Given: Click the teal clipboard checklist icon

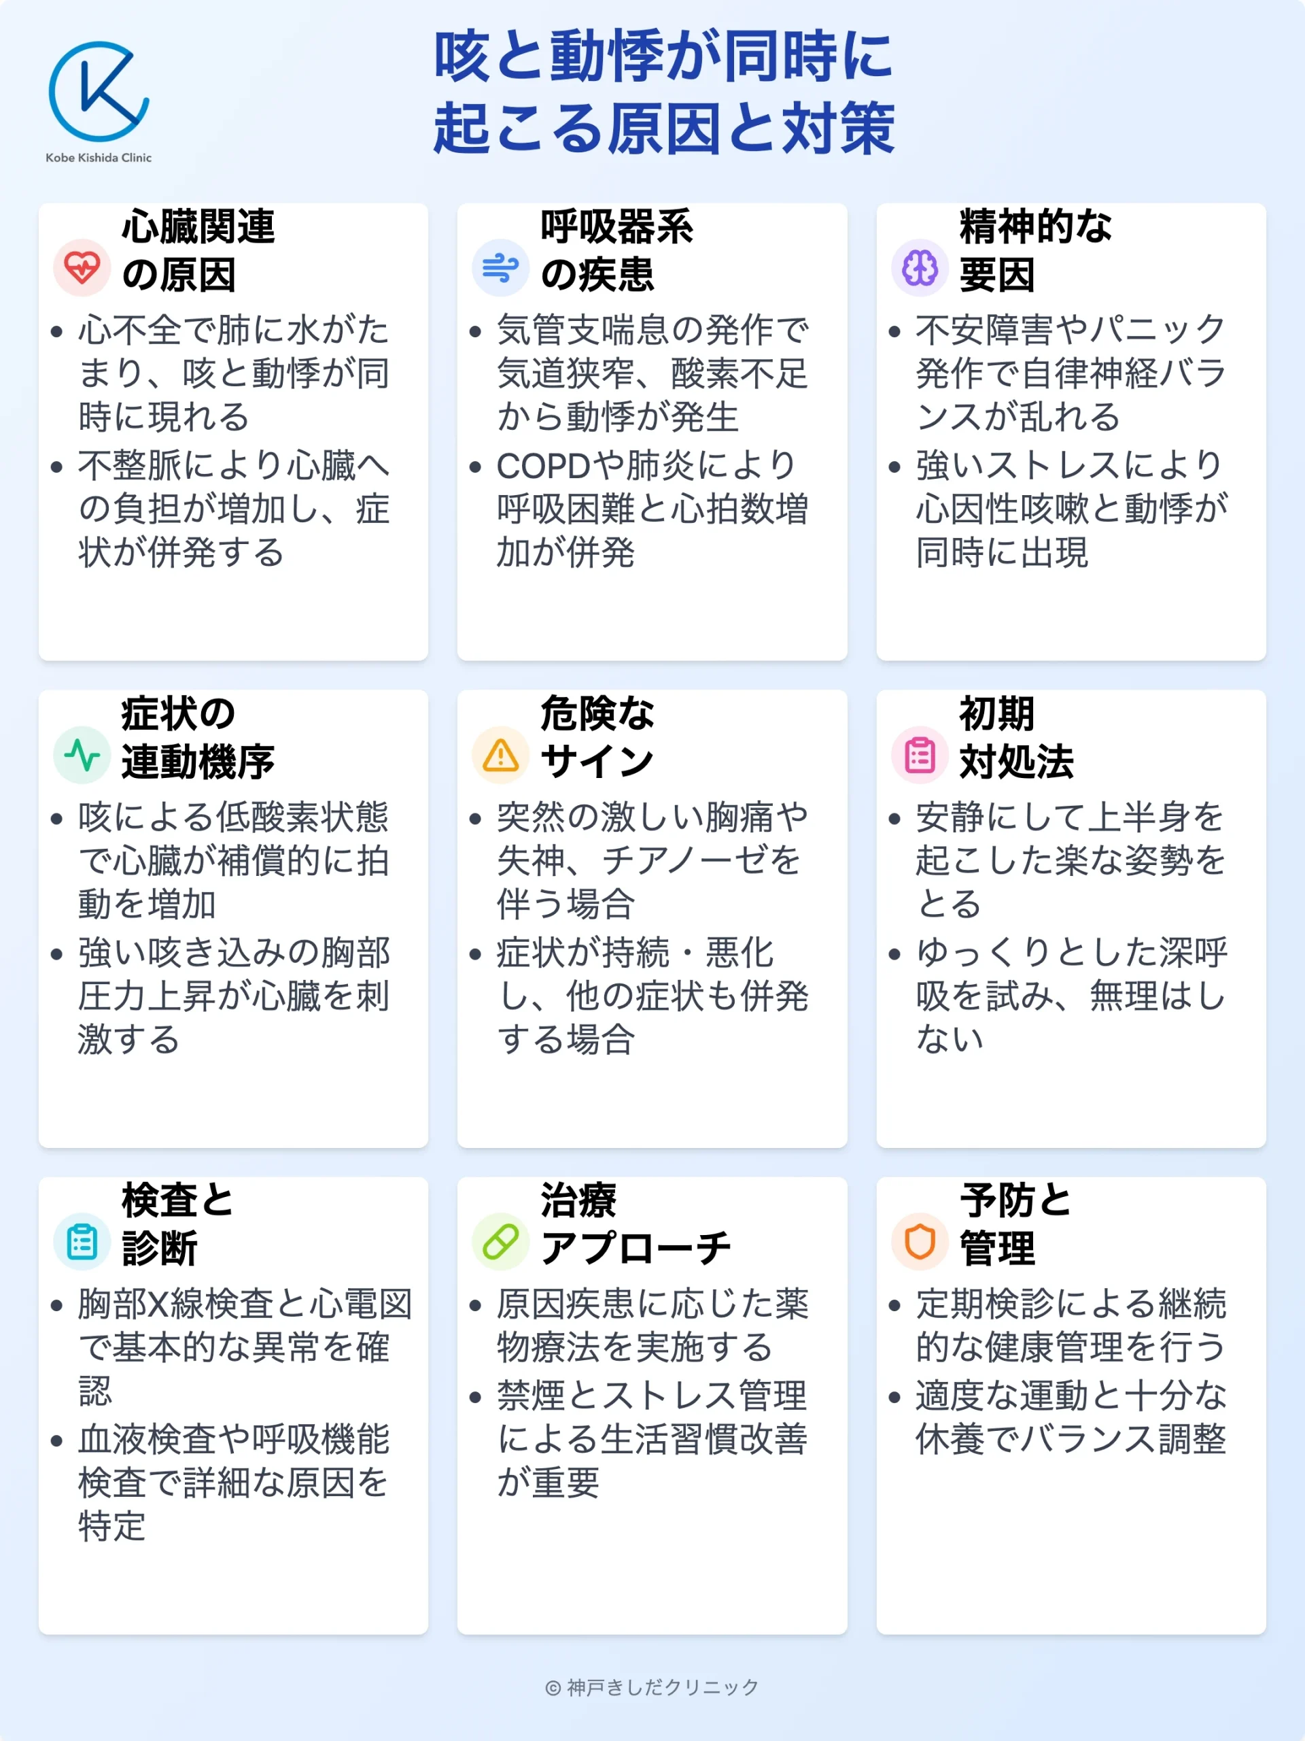Looking at the screenshot, I should tap(82, 1242).
